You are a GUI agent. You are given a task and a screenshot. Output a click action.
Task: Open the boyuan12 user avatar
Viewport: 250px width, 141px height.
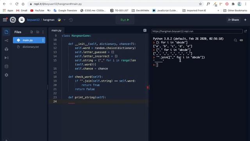(x=22, y=20)
